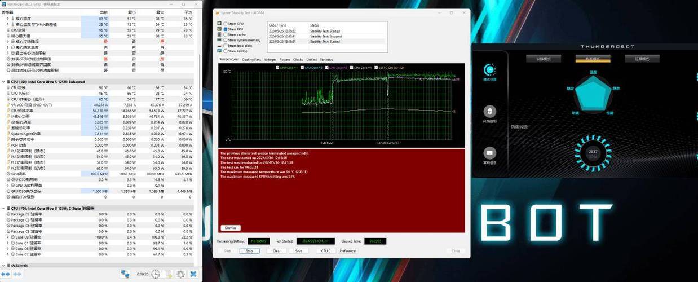Click the AIDA64 flame icon in title bar
The height and width of the screenshot is (282, 698).
pyautogui.click(x=218, y=12)
